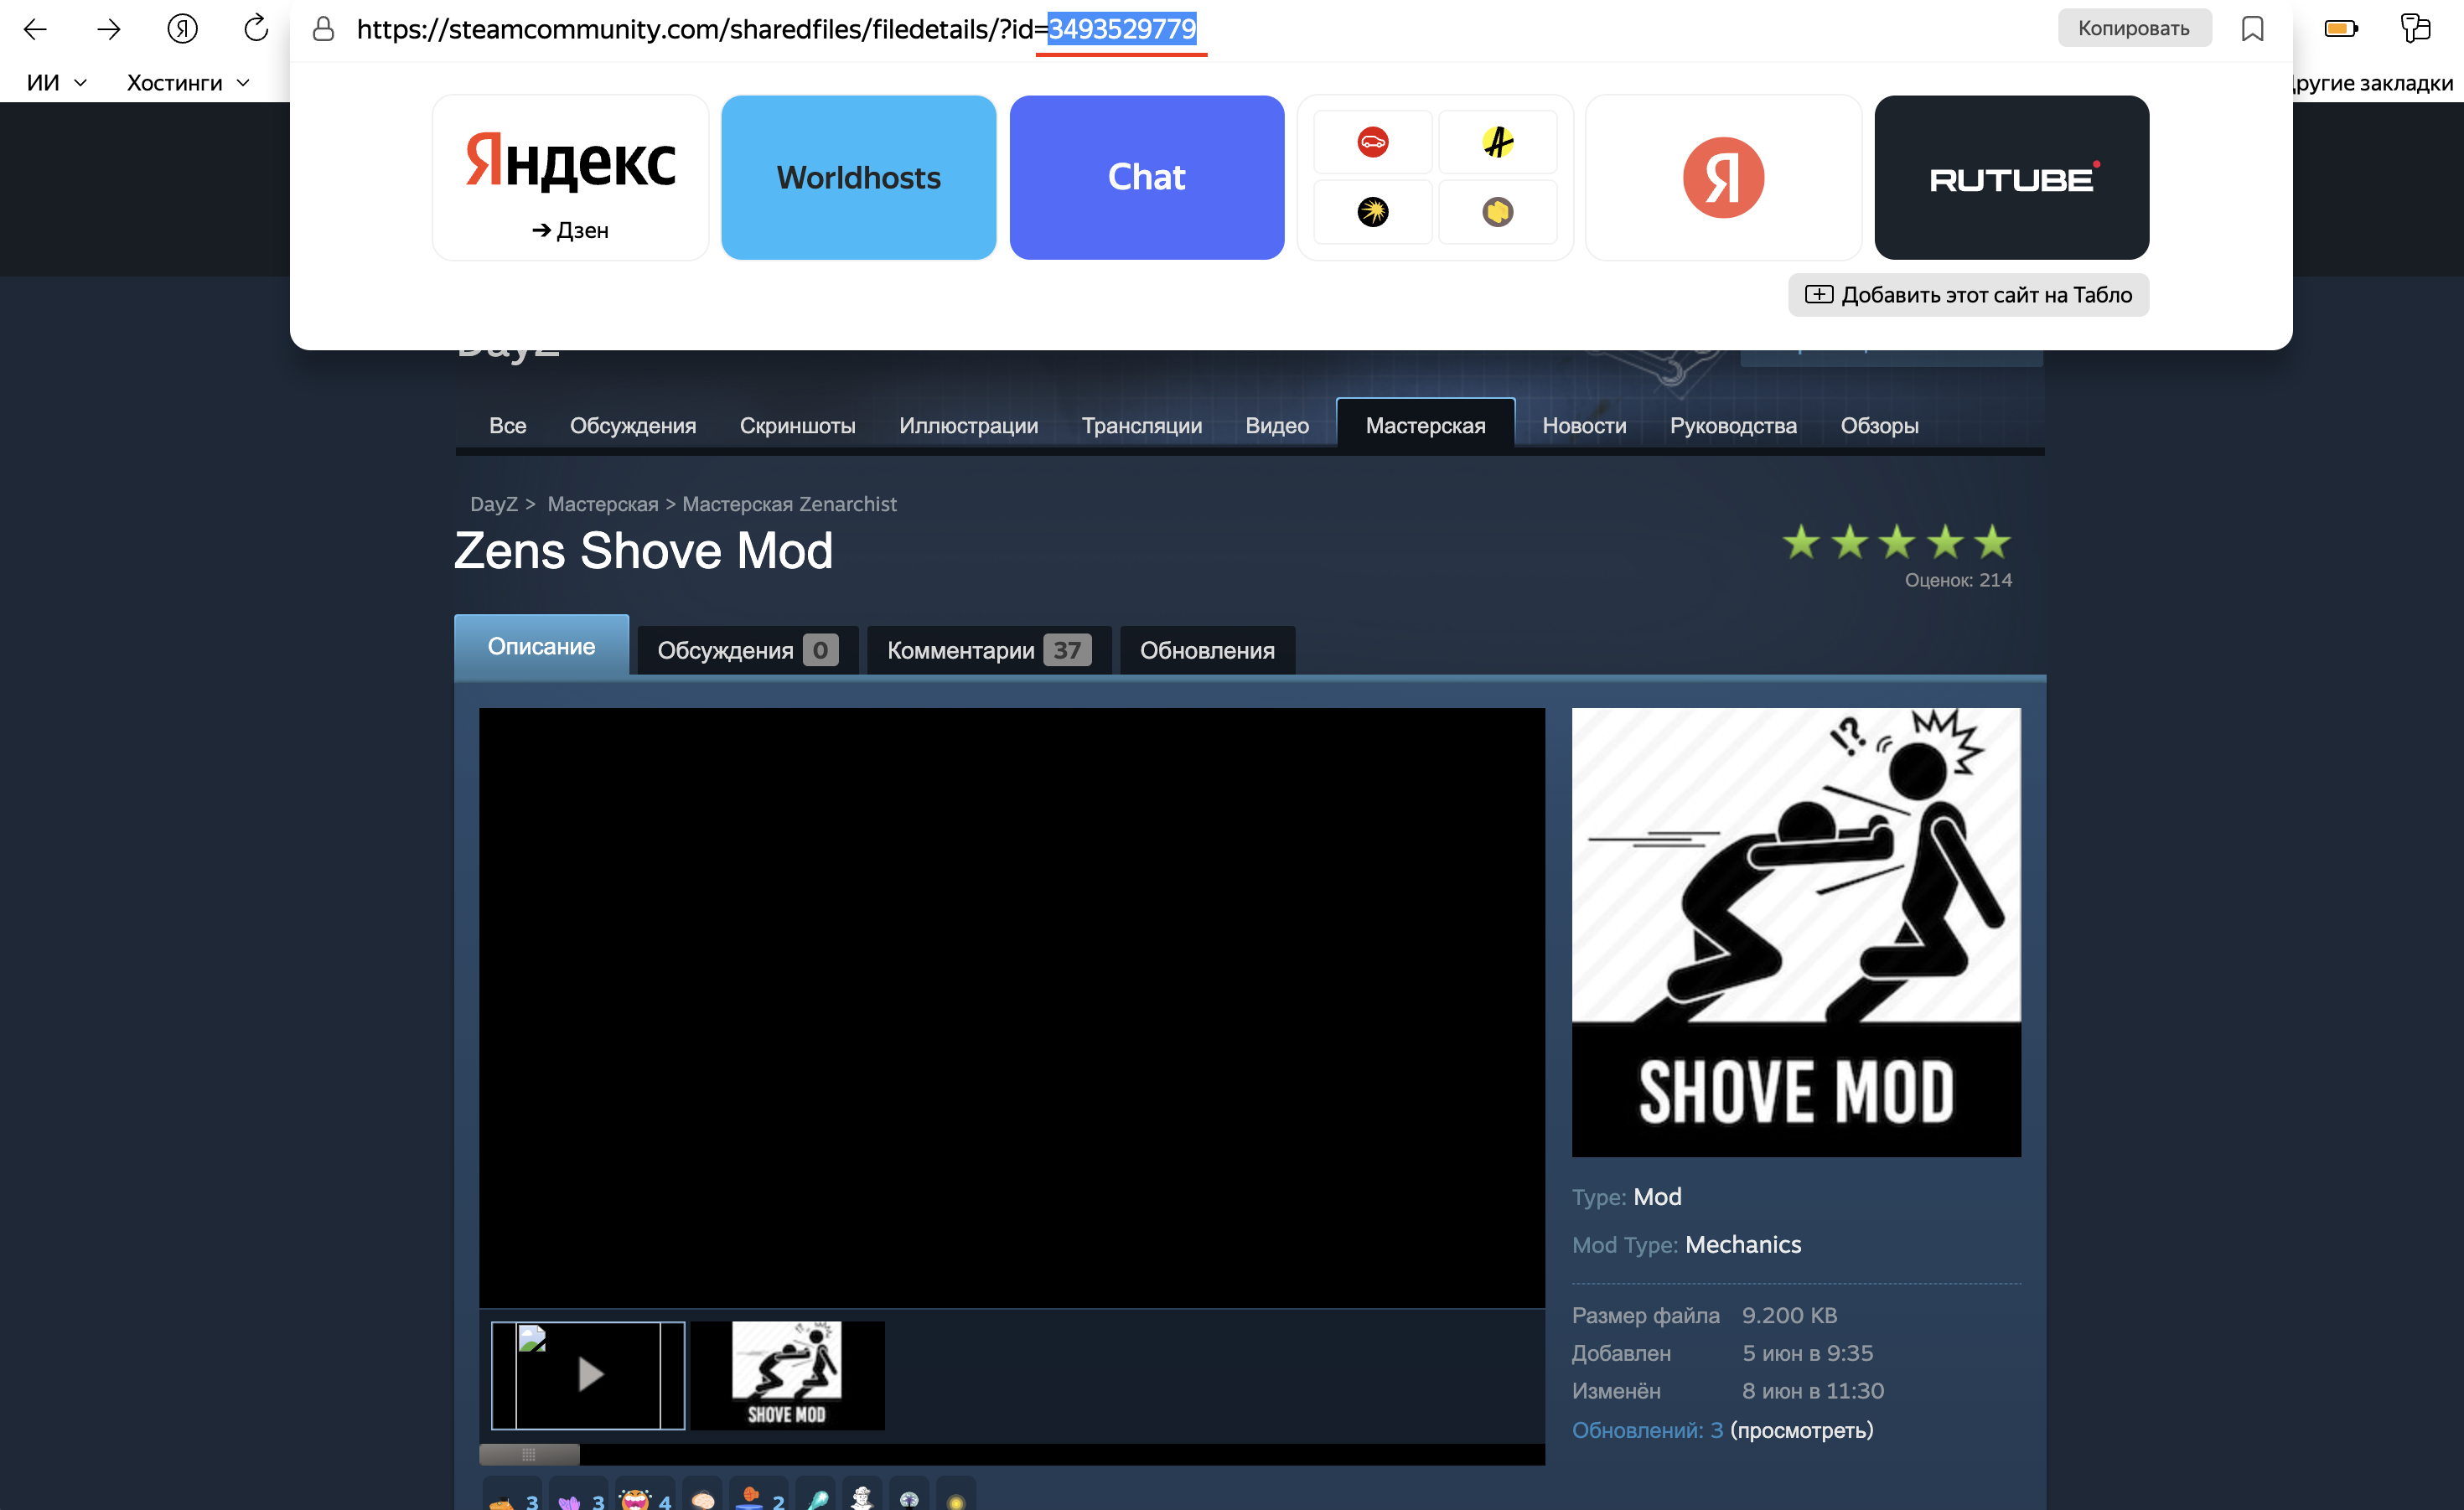Viewport: 2464px width, 1510px height.
Task: Click the media strip horizontal scrollbar handle
Action: (x=529, y=1454)
